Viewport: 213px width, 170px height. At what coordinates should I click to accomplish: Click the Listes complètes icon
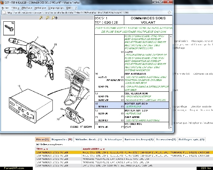point(37,144)
